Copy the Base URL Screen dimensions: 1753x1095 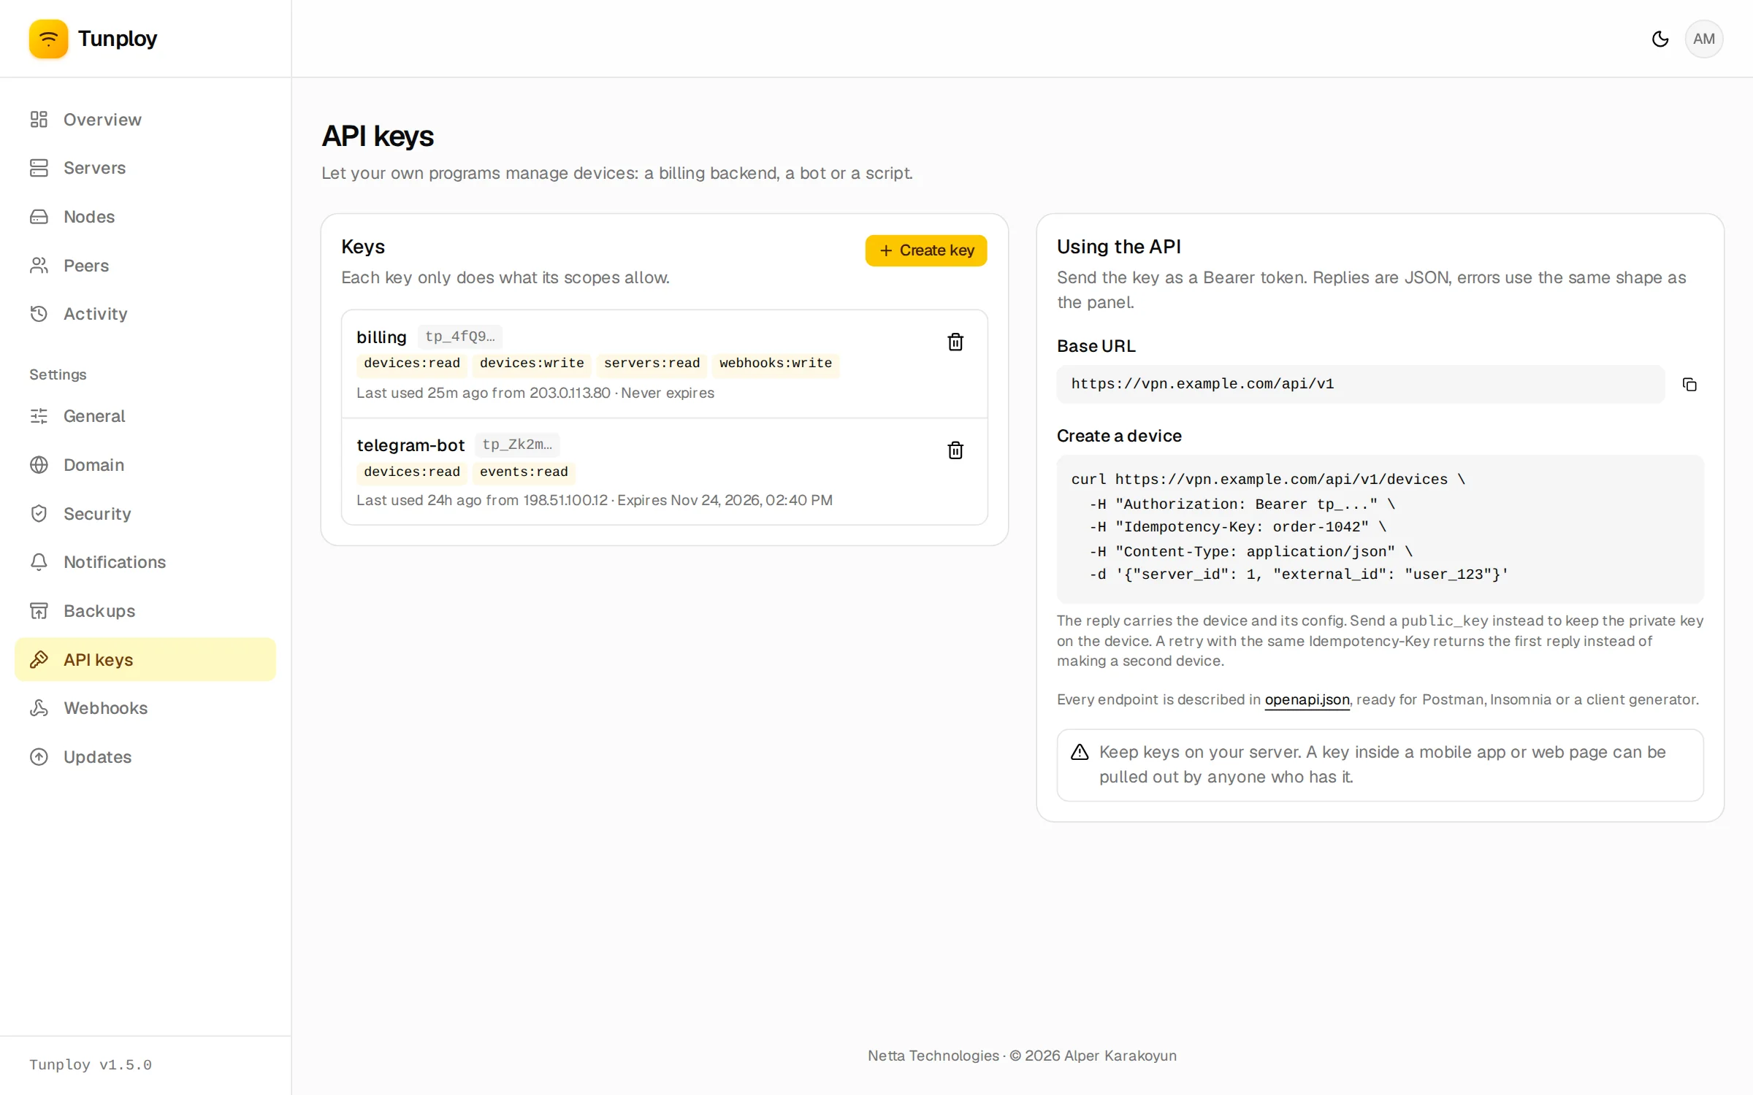[x=1689, y=384]
